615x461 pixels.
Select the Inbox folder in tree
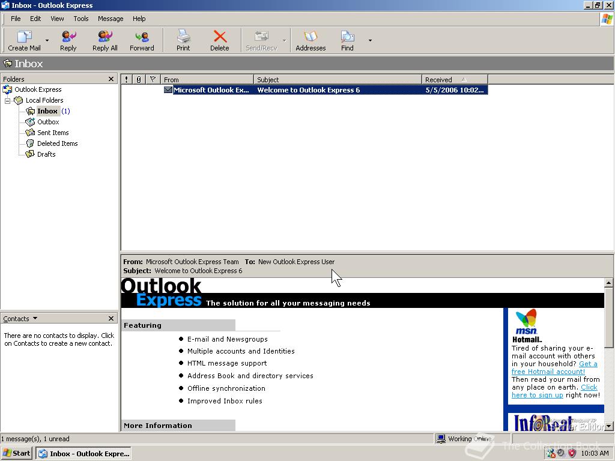coord(47,111)
